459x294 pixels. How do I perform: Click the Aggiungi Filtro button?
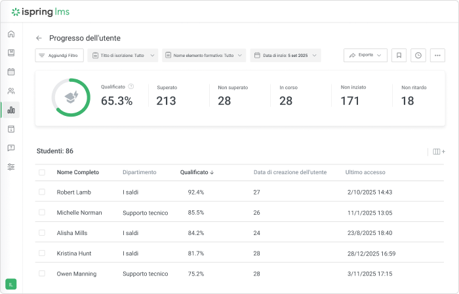coord(60,56)
